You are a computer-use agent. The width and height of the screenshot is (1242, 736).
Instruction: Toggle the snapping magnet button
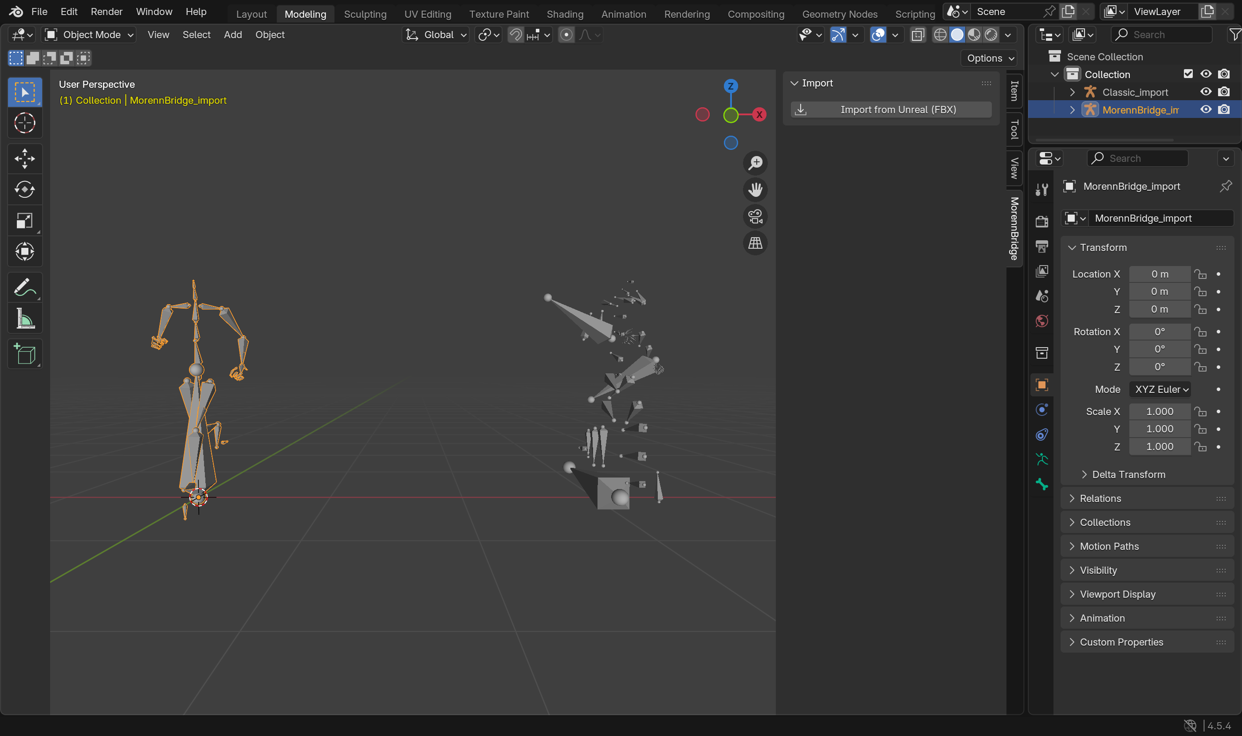click(516, 35)
